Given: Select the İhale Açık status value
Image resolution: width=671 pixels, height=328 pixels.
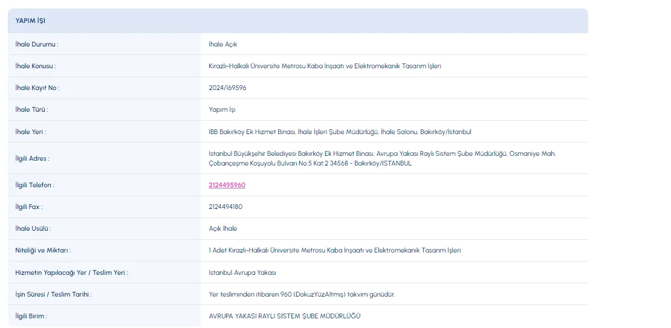Looking at the screenshot, I should [x=222, y=44].
